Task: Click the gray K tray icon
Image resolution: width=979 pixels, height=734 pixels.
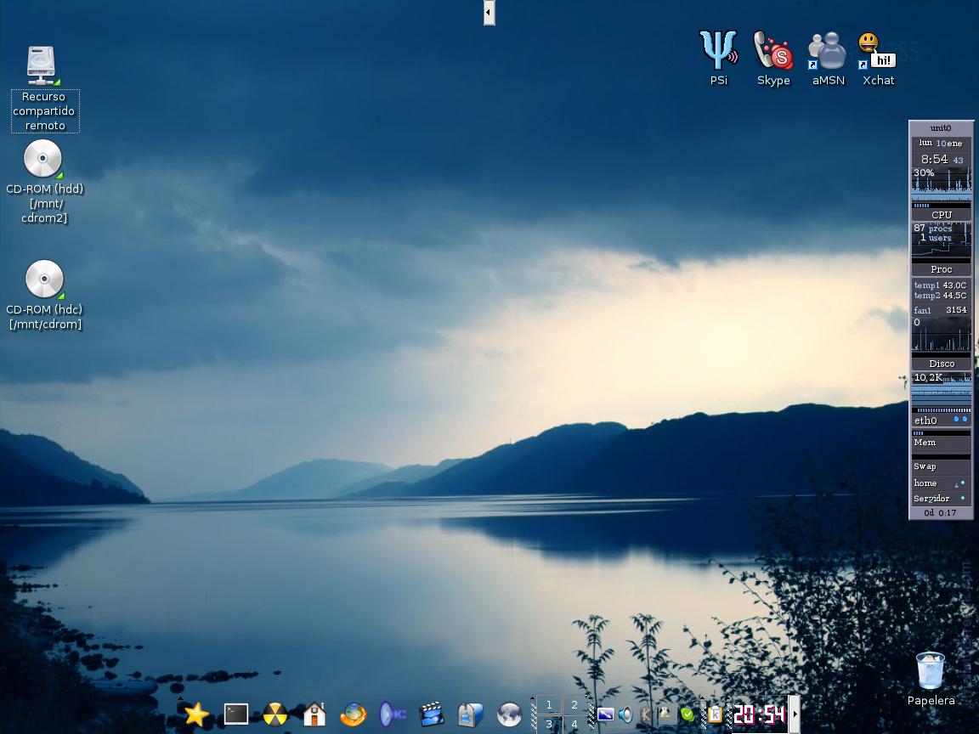Action: click(646, 714)
